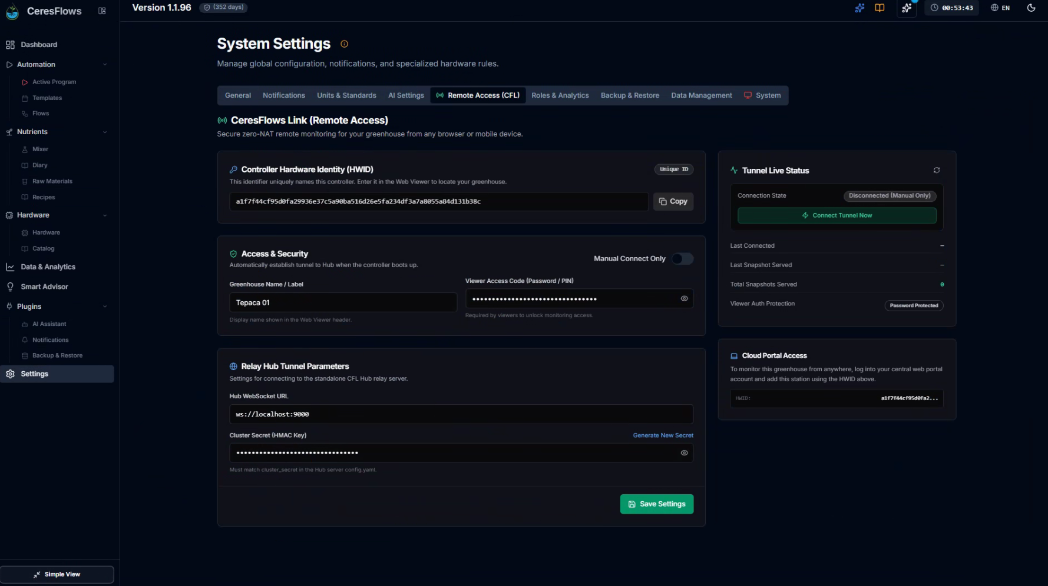Click the HWID box in Cloud Portal Access
This screenshot has width=1048, height=586.
tap(837, 398)
